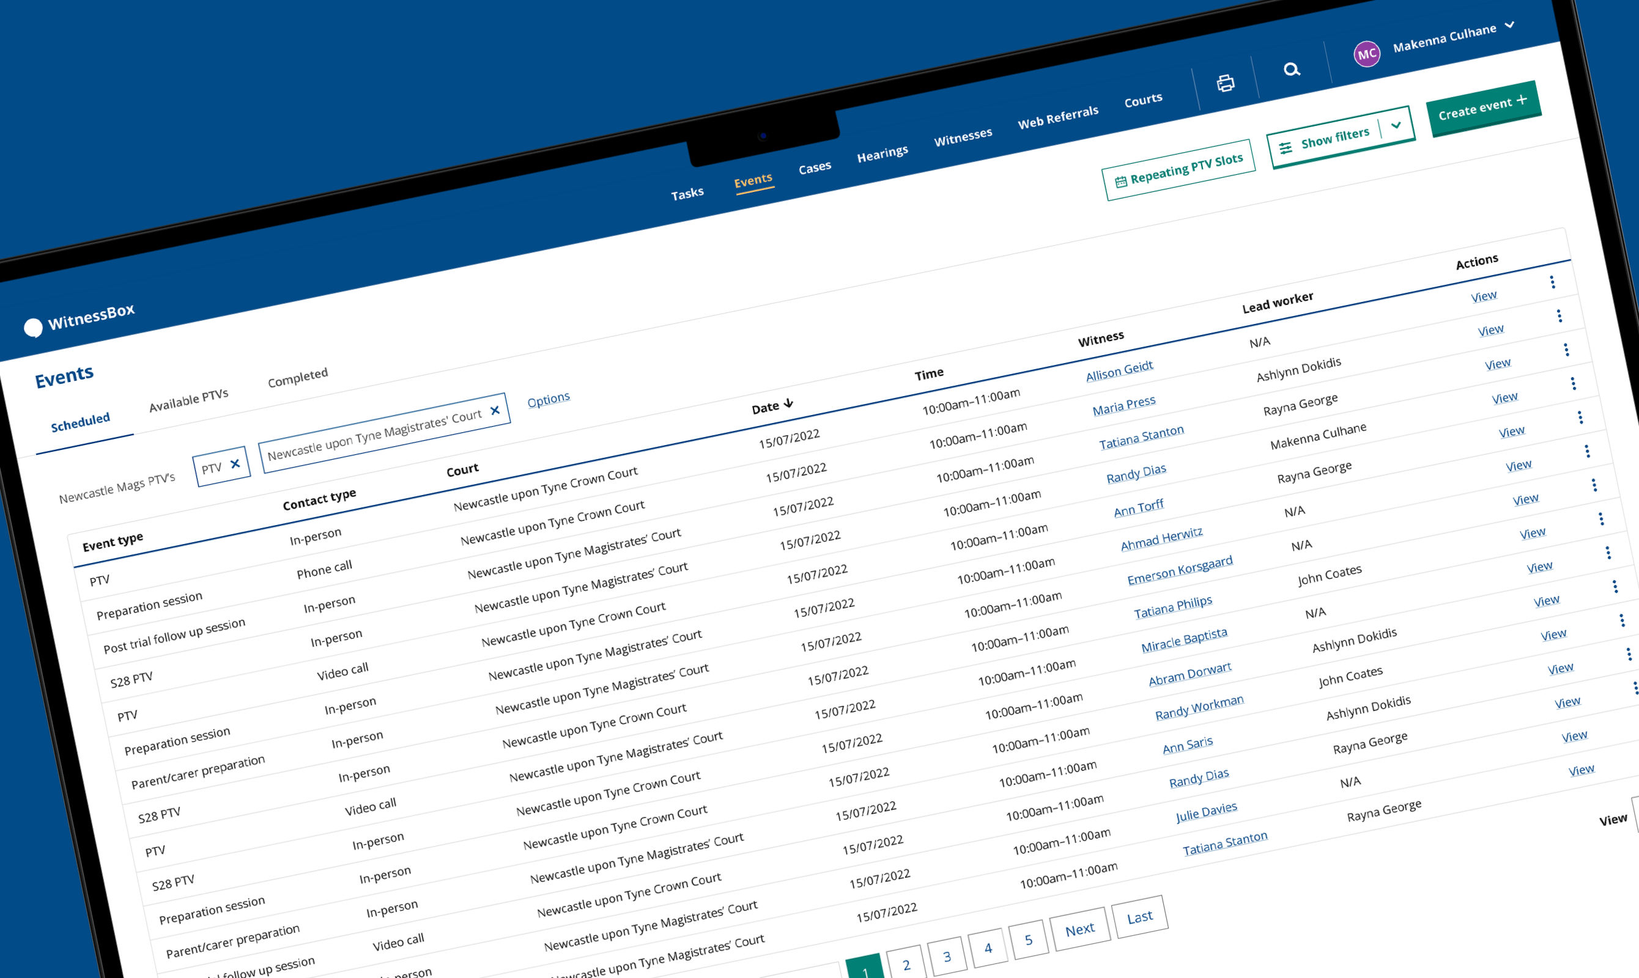Click the MC user avatar

click(x=1366, y=53)
